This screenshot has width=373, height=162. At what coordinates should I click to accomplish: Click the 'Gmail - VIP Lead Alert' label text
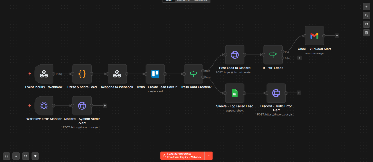pos(314,49)
